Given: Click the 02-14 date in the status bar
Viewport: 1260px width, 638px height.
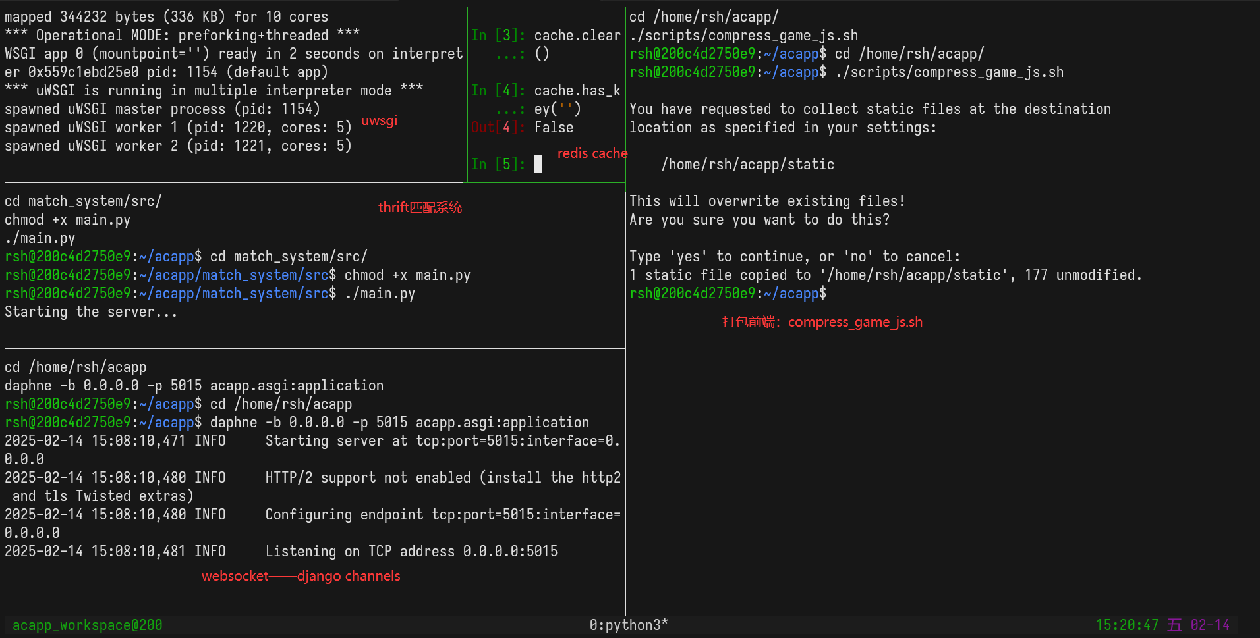Looking at the screenshot, I should (1210, 625).
